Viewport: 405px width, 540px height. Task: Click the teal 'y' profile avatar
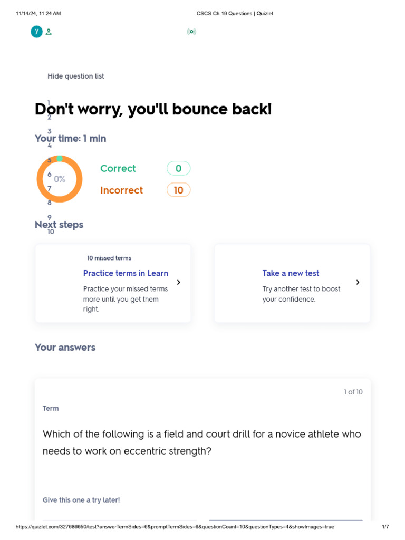(x=36, y=32)
